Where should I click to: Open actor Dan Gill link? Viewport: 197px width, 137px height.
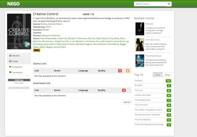[92, 38]
